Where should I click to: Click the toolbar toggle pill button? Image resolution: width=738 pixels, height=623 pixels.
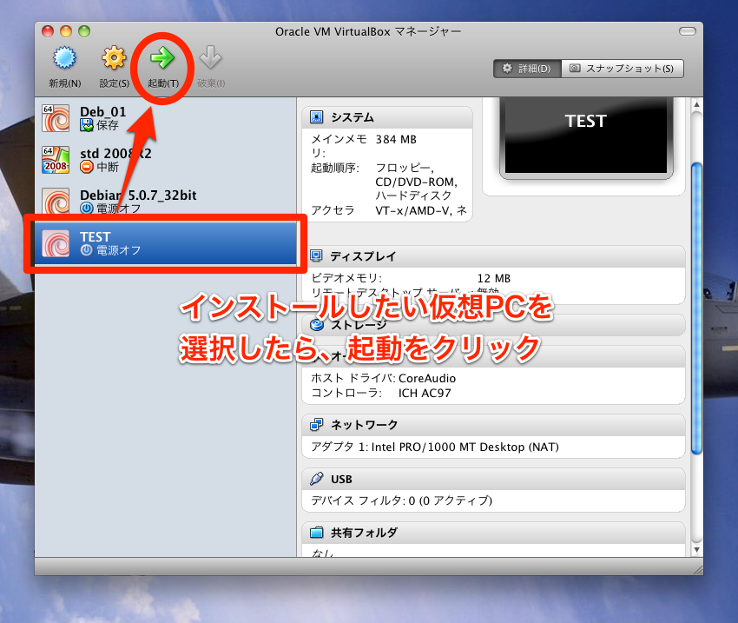687,31
